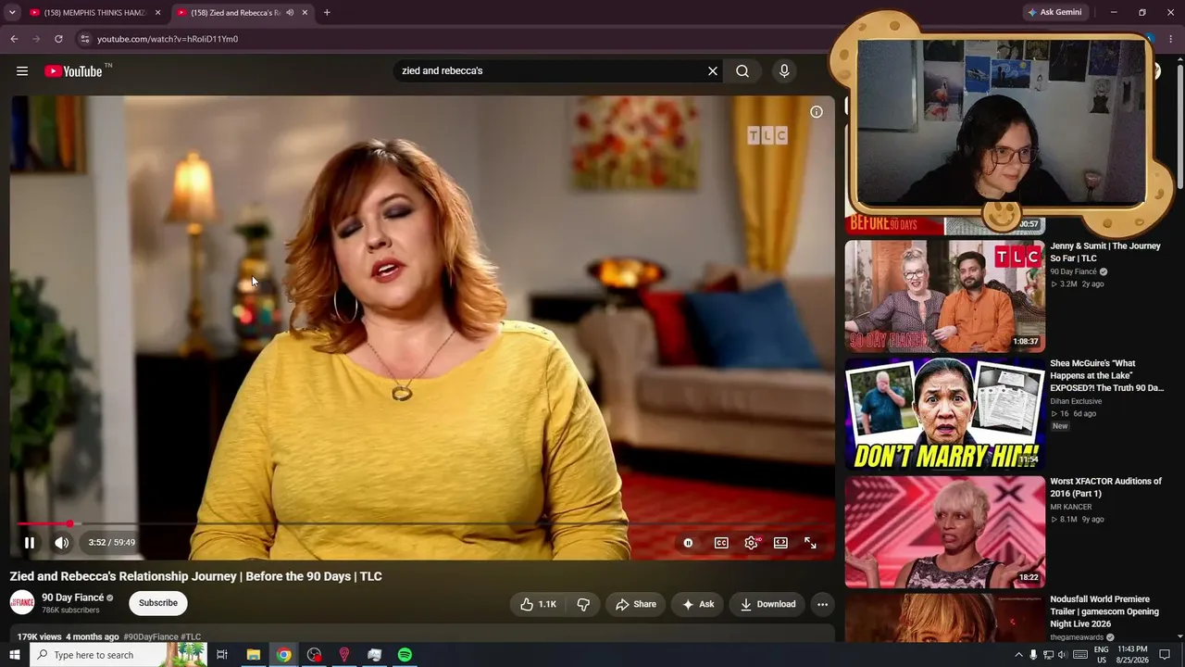Click the #TLC hashtag
Image resolution: width=1185 pixels, height=667 pixels.
point(191,637)
